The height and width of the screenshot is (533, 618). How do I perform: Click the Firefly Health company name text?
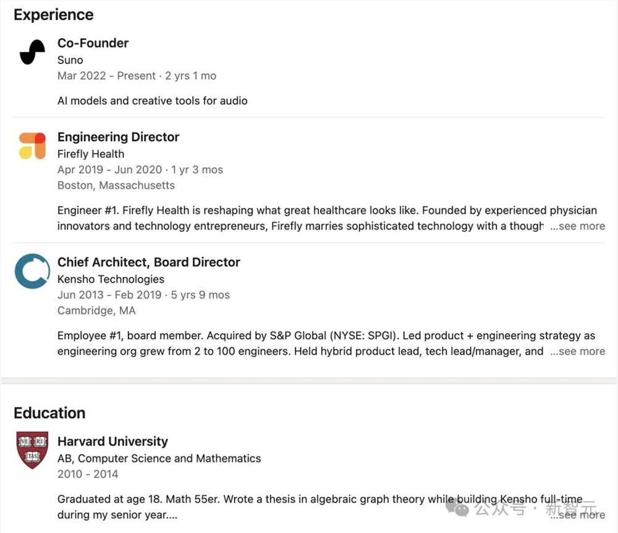coord(90,154)
